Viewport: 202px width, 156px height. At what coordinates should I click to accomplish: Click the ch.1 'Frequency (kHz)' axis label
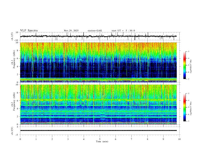14,59
